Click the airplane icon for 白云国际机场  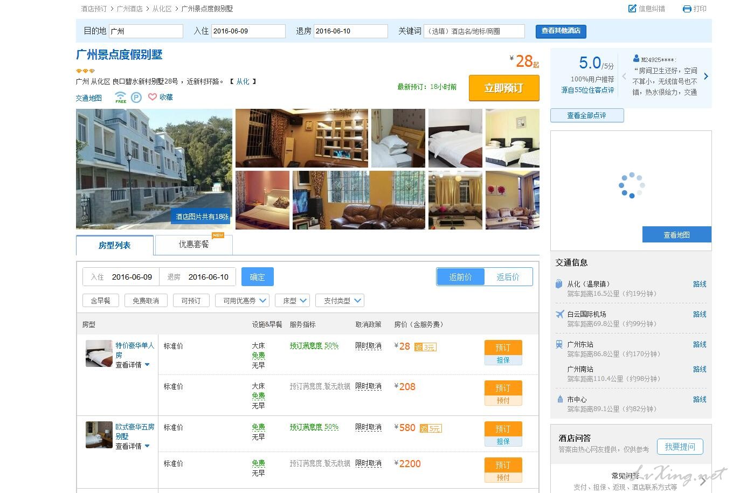(559, 314)
